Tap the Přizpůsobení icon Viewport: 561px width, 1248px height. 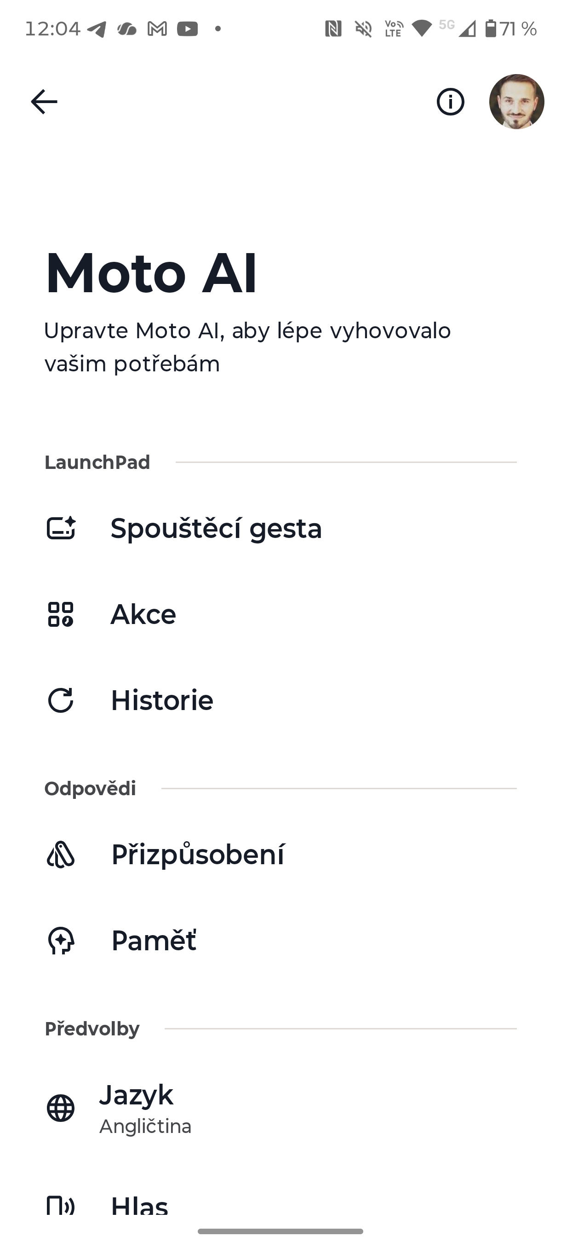[61, 854]
